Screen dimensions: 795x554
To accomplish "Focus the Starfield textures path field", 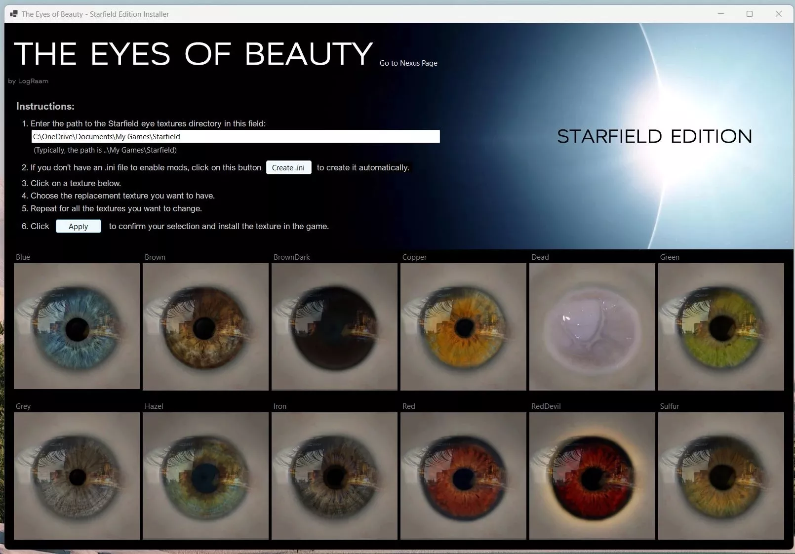I will (236, 136).
